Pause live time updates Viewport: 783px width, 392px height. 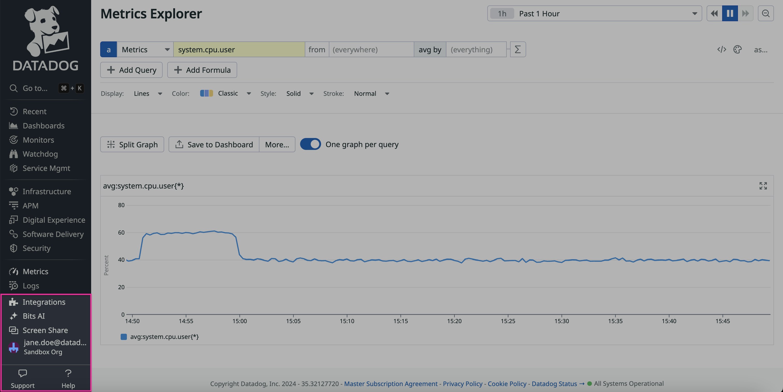coord(730,13)
